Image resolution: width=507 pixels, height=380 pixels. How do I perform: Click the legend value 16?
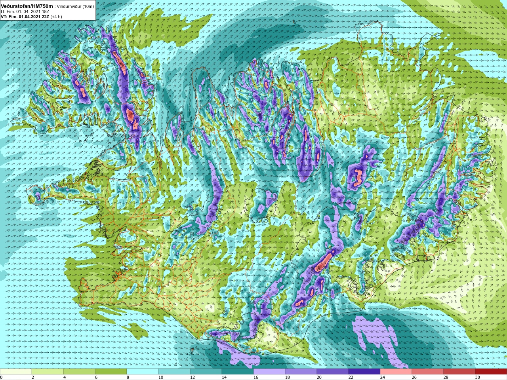click(x=255, y=377)
